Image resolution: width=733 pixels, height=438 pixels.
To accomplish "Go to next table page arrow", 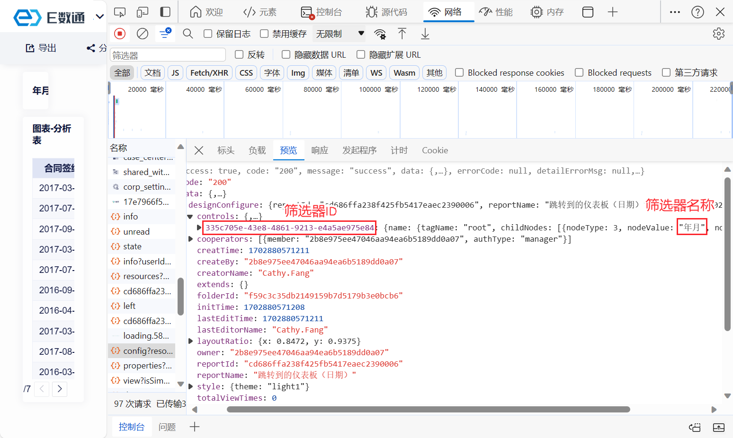I will (60, 389).
